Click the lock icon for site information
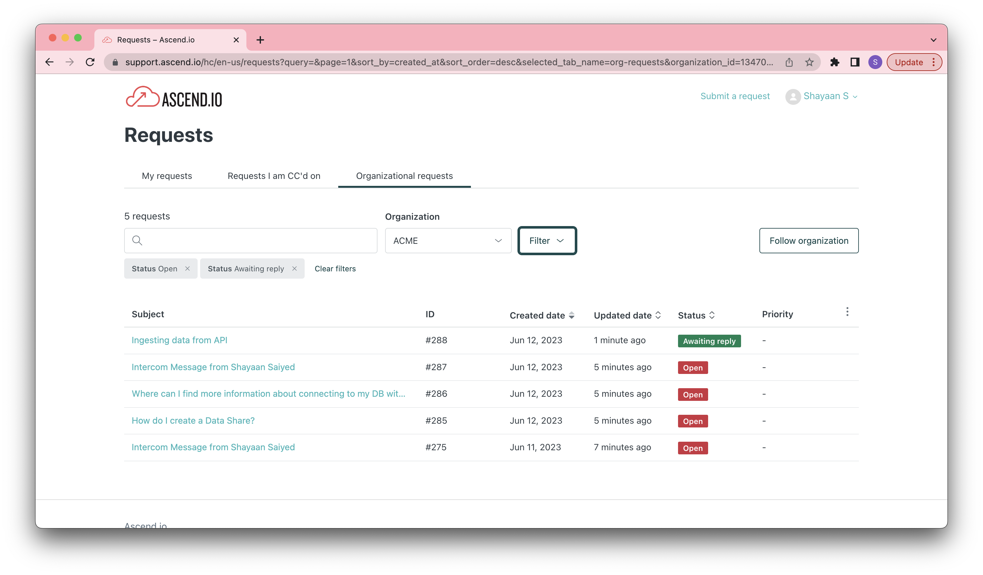This screenshot has height=575, width=983. pyautogui.click(x=115, y=62)
